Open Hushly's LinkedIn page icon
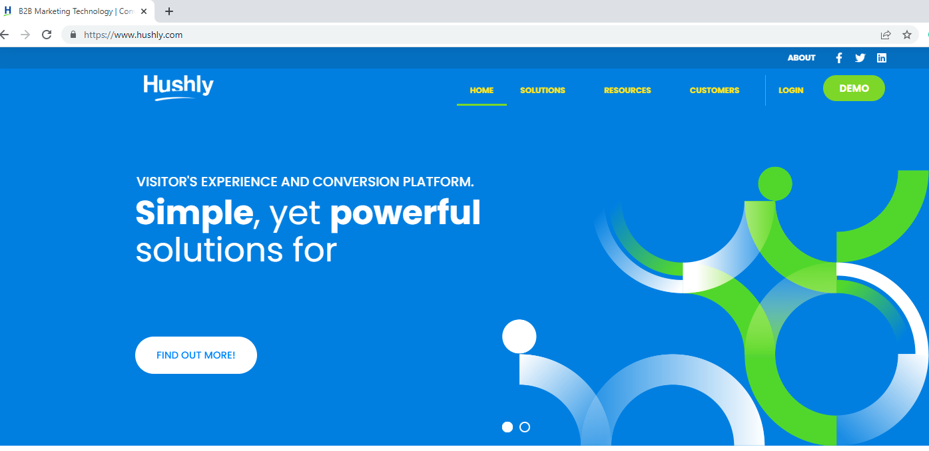This screenshot has width=929, height=451. coord(882,58)
